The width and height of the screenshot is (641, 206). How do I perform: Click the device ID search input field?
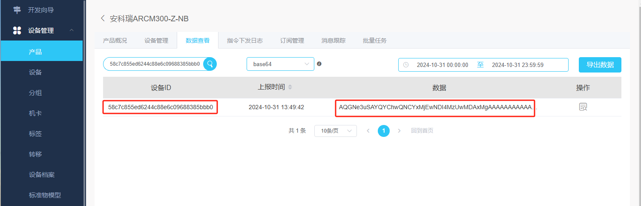(154, 64)
